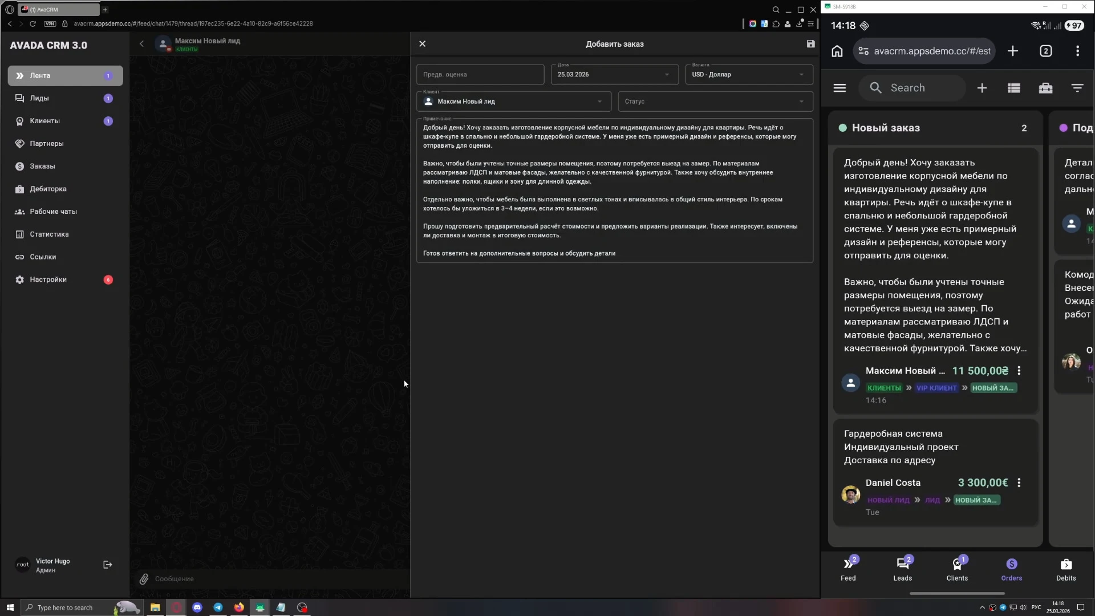Switch to list view icon in the mobile app
Image resolution: width=1095 pixels, height=616 pixels.
click(1013, 88)
